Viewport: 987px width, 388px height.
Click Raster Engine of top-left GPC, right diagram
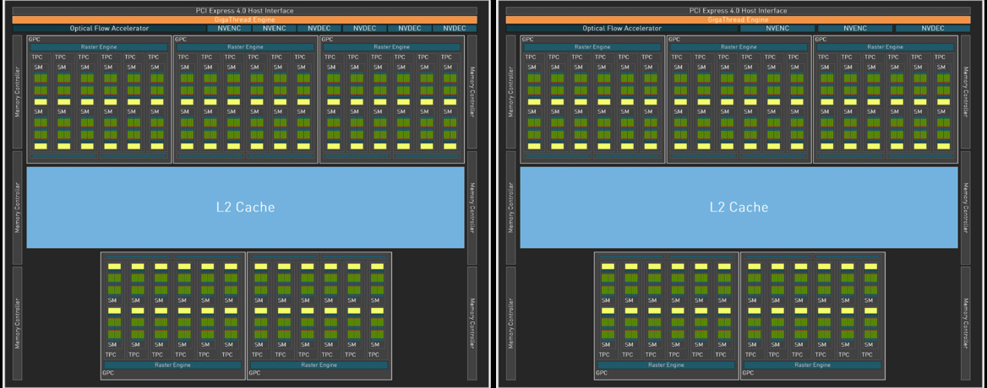592,47
